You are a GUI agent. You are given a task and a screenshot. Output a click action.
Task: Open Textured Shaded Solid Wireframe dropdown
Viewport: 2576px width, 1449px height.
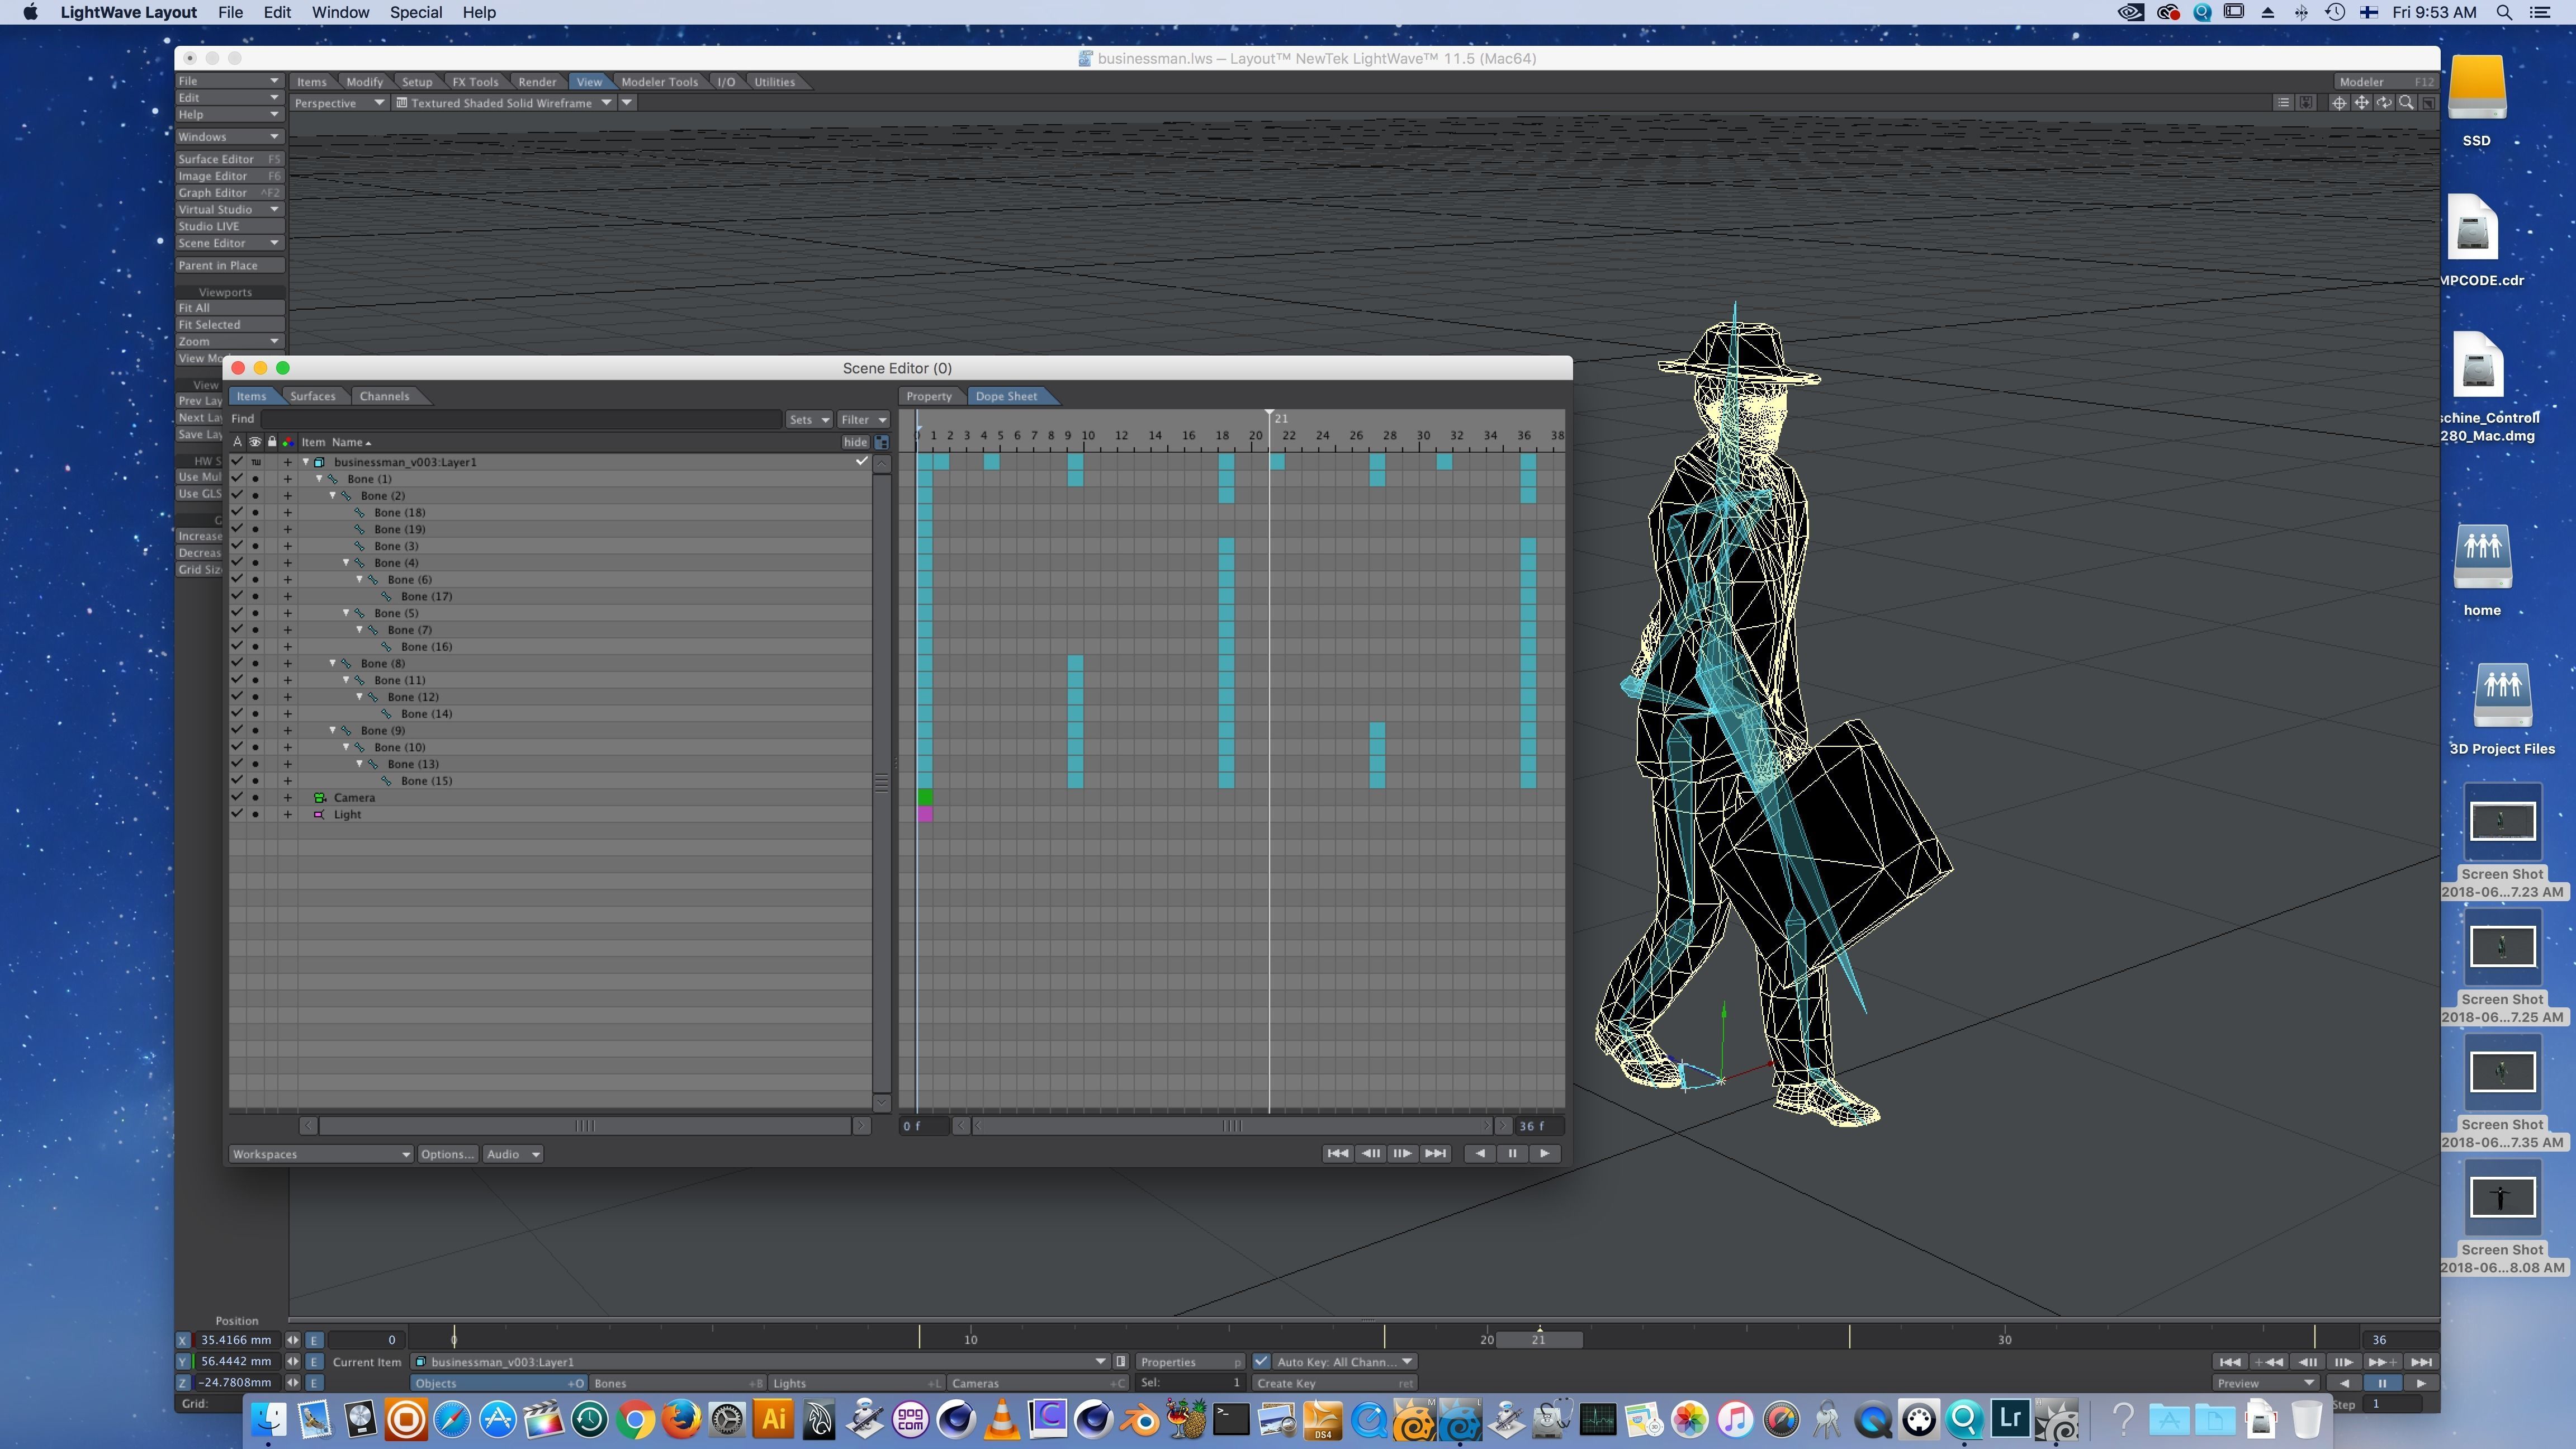tap(504, 103)
